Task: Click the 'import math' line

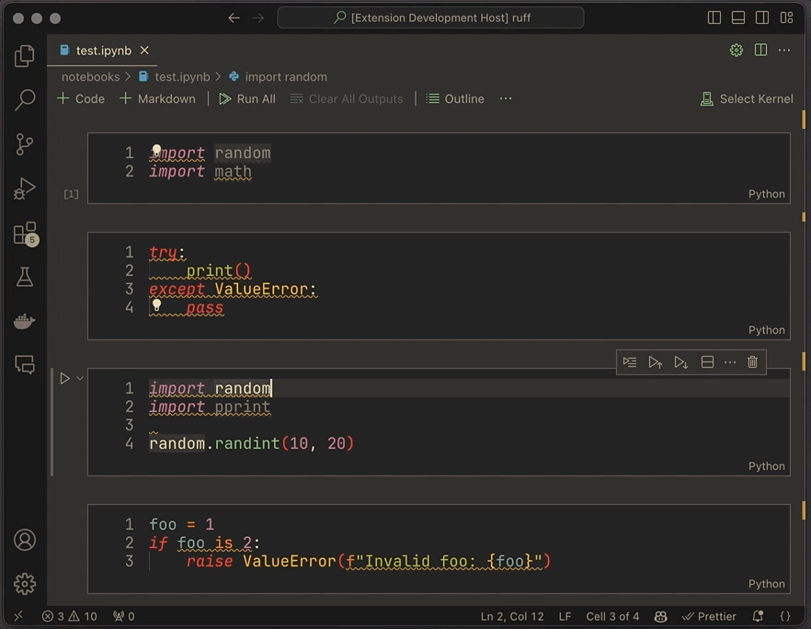Action: point(200,171)
